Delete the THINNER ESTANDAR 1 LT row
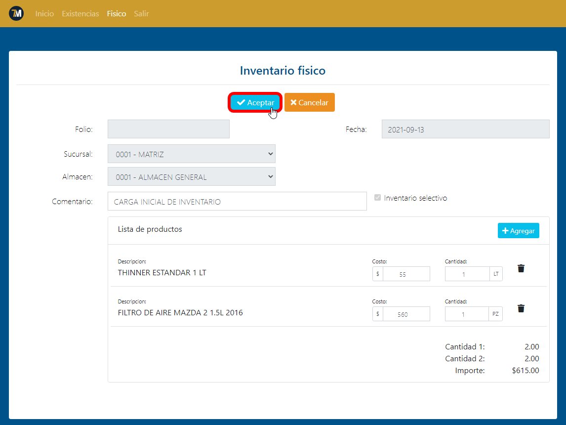566x425 pixels. click(521, 268)
